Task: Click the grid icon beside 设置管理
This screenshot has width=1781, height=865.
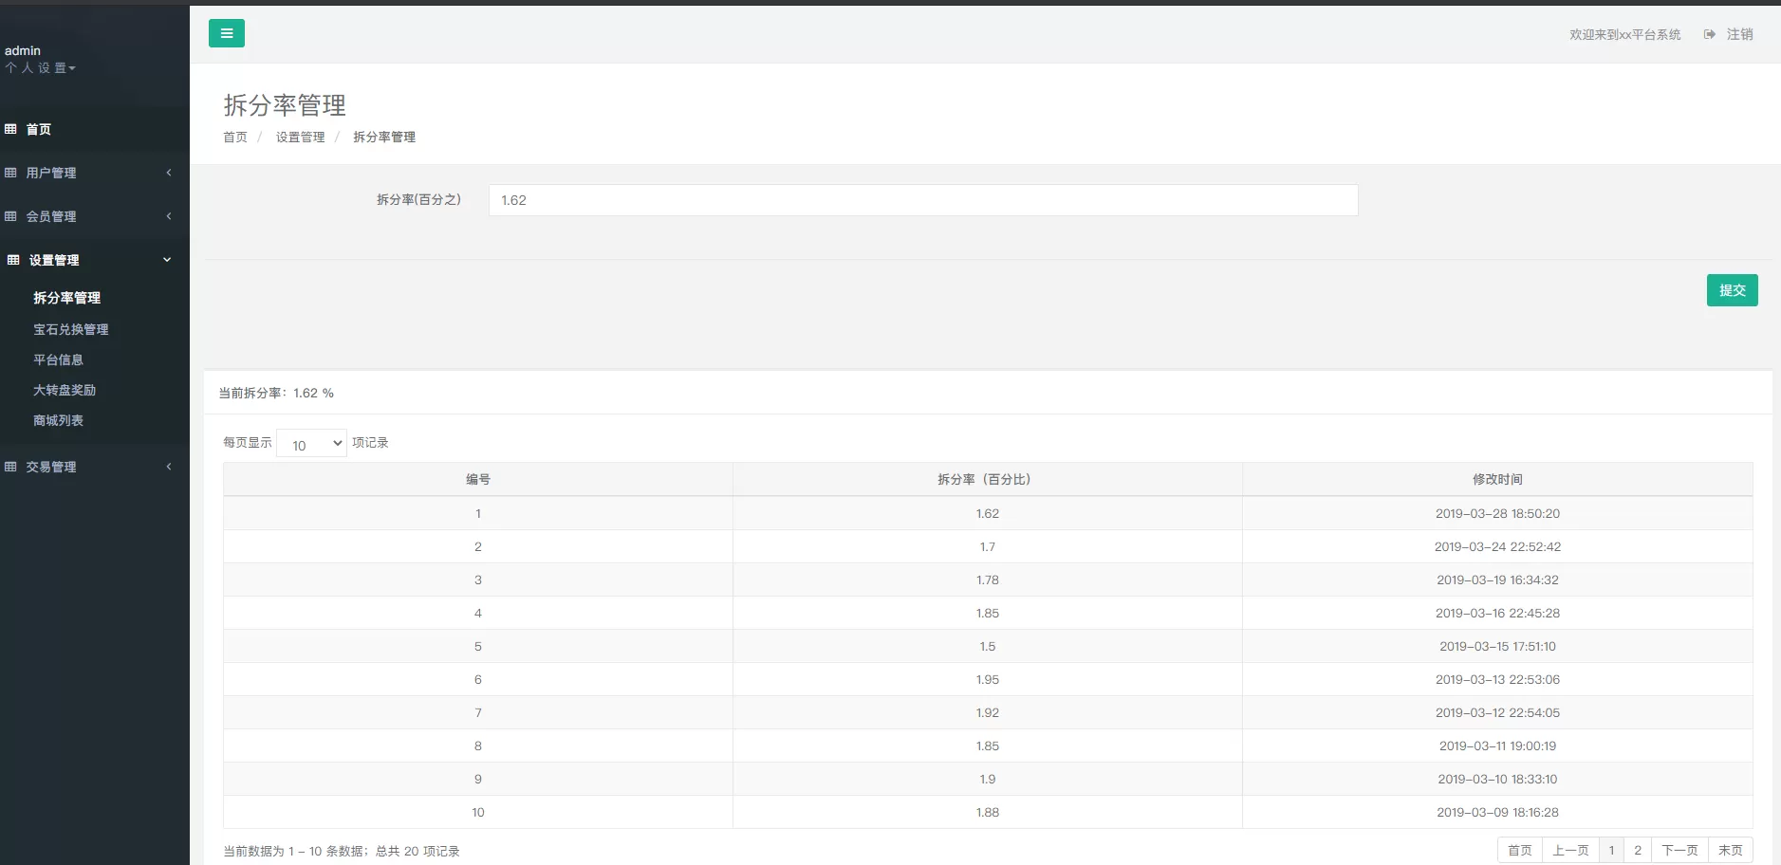Action: pos(13,260)
